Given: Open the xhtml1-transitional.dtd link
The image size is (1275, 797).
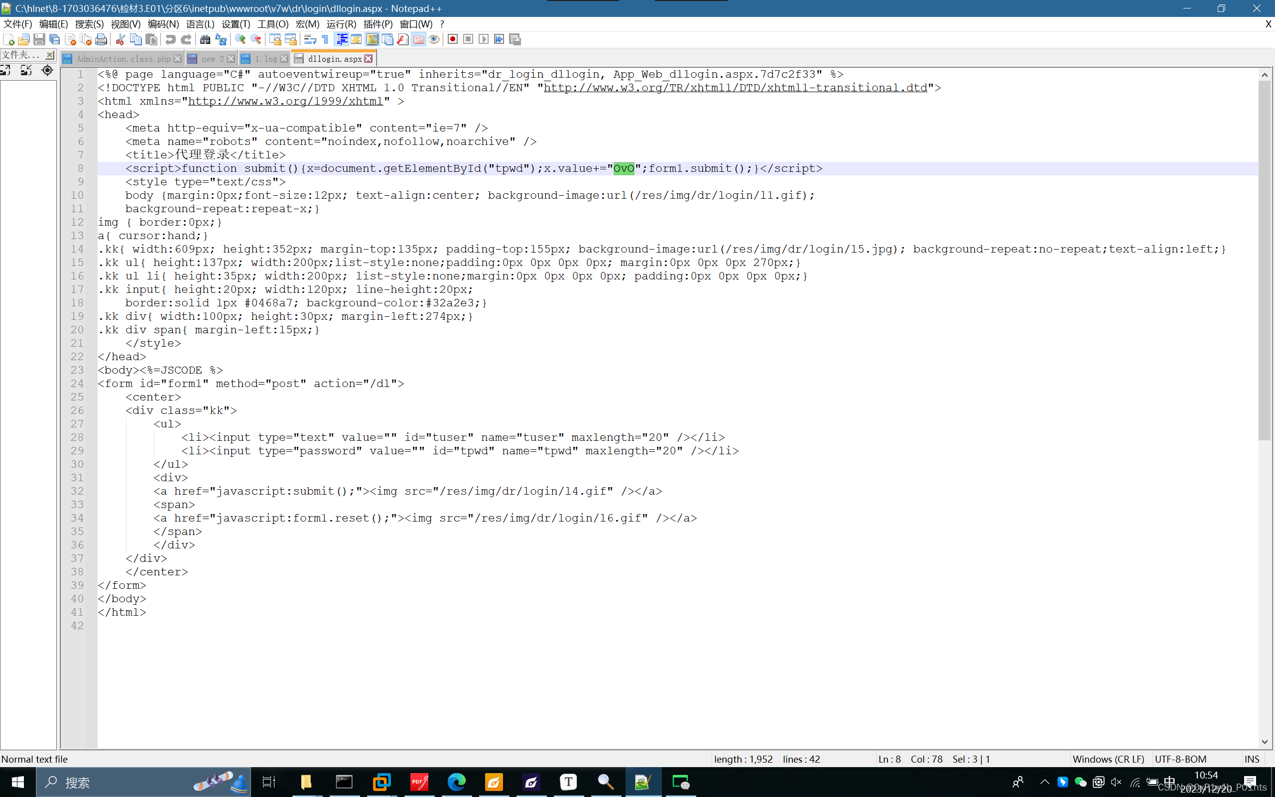Looking at the screenshot, I should click(735, 88).
